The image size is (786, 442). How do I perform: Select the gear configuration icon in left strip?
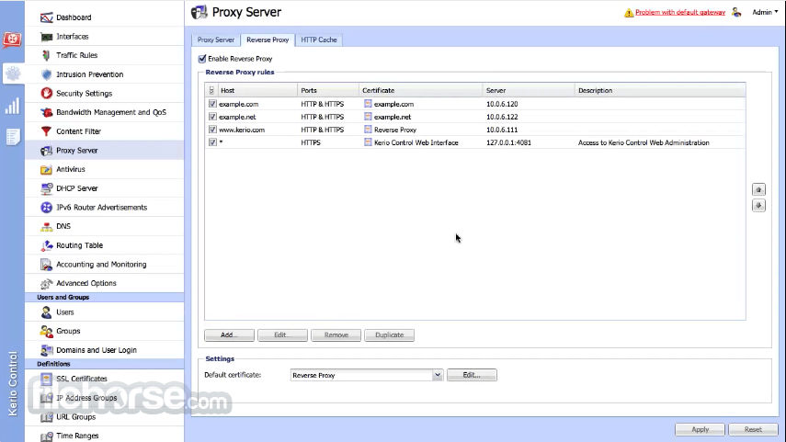[13, 74]
